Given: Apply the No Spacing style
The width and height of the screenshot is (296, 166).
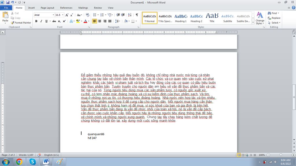Looking at the screenshot, I should click(x=165, y=18).
